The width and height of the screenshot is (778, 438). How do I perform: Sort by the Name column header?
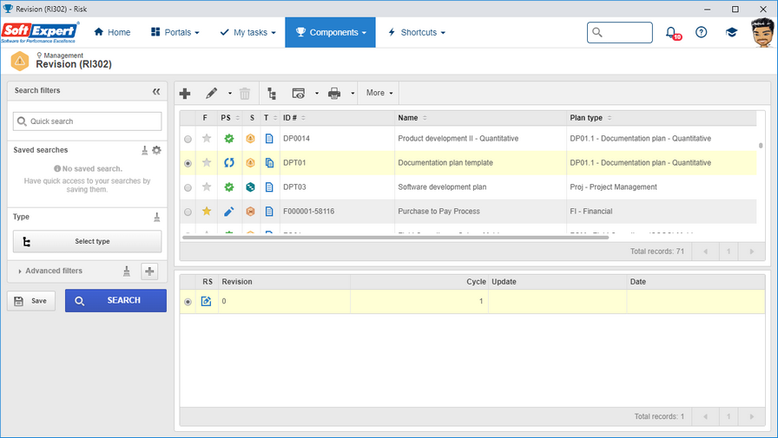coord(412,118)
